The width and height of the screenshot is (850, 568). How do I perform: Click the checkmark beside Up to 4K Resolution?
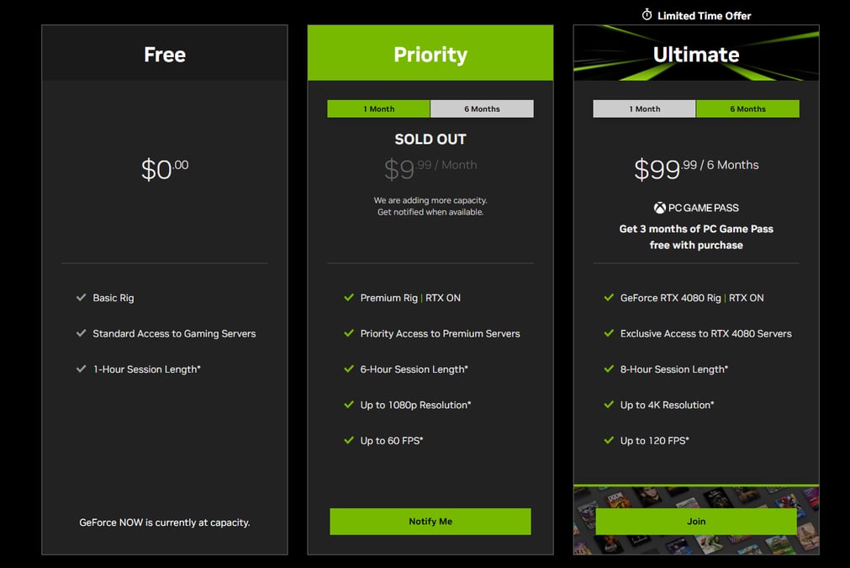[609, 404]
